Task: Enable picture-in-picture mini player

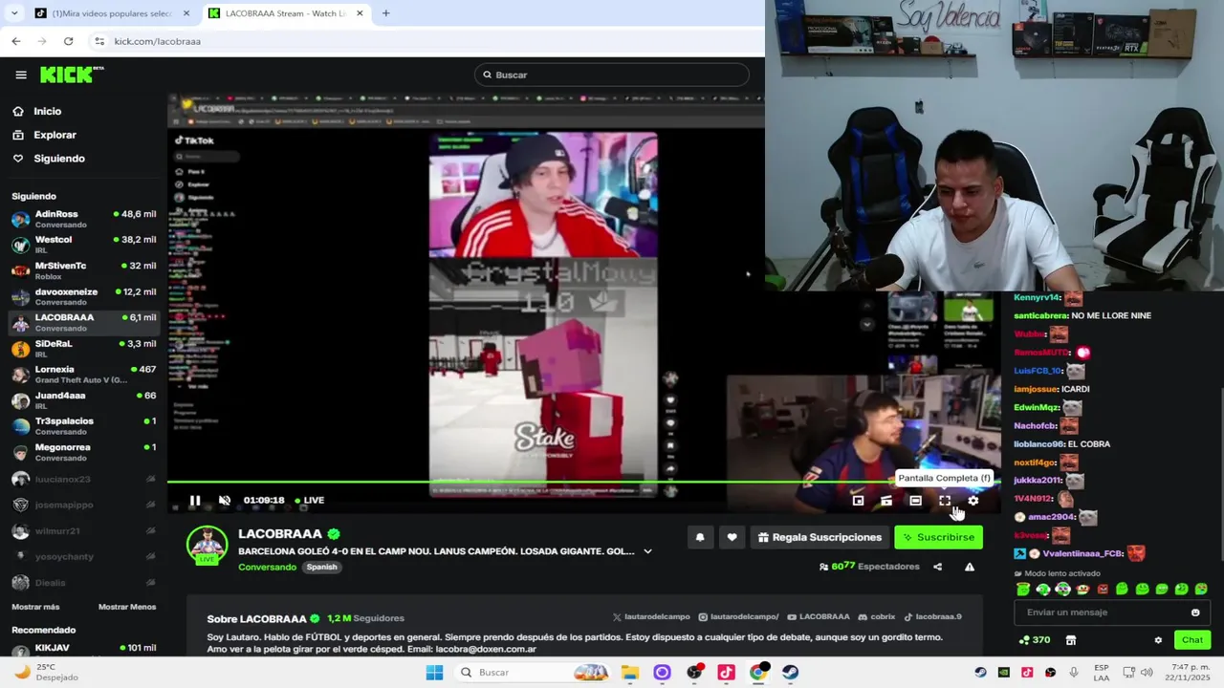Action: coord(858,500)
